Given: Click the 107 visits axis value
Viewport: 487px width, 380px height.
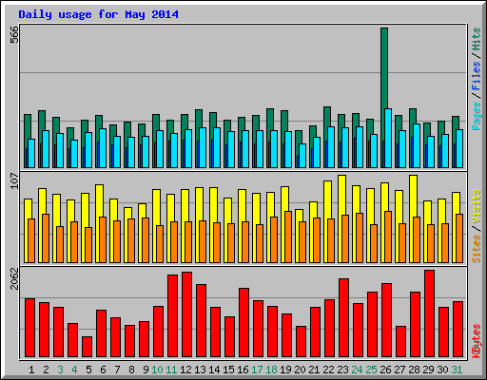Looking at the screenshot, I should coord(14,181).
